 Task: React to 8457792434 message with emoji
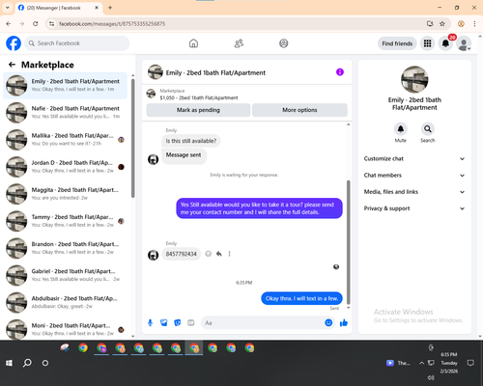pos(209,254)
